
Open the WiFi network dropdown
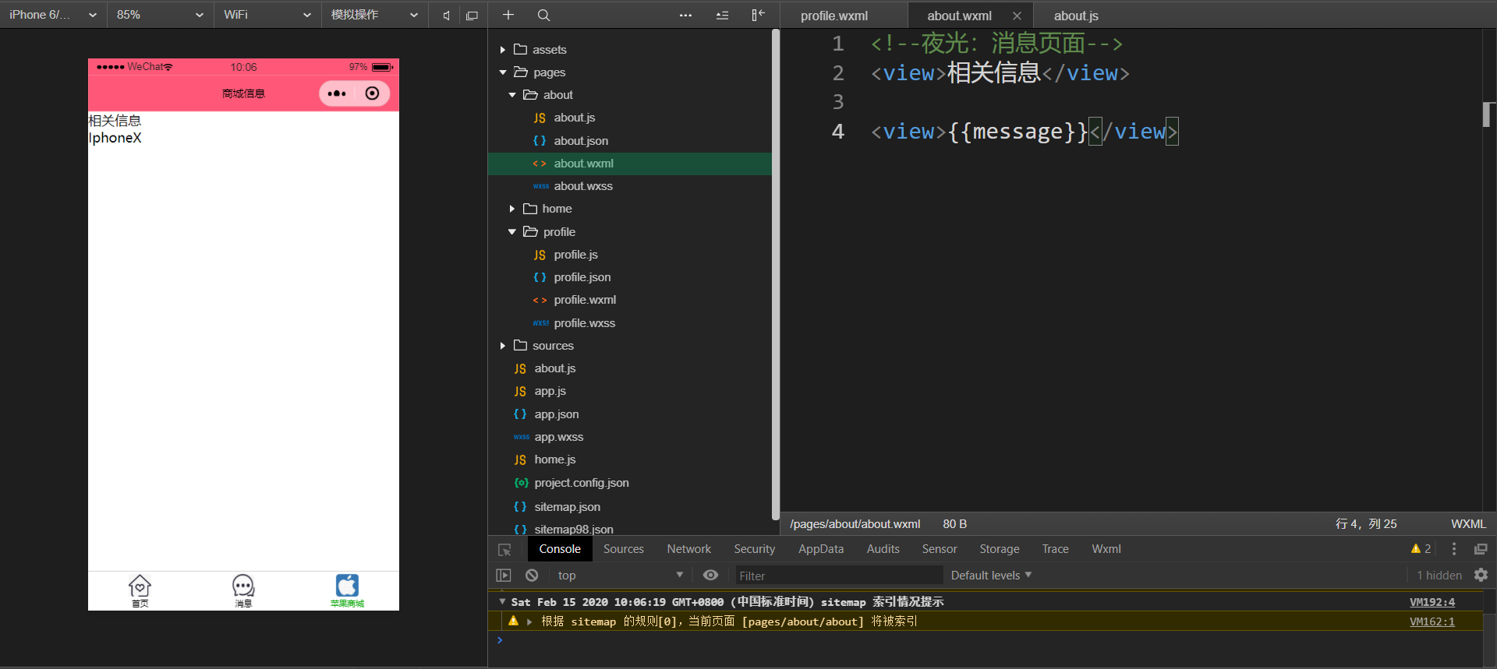pos(267,15)
